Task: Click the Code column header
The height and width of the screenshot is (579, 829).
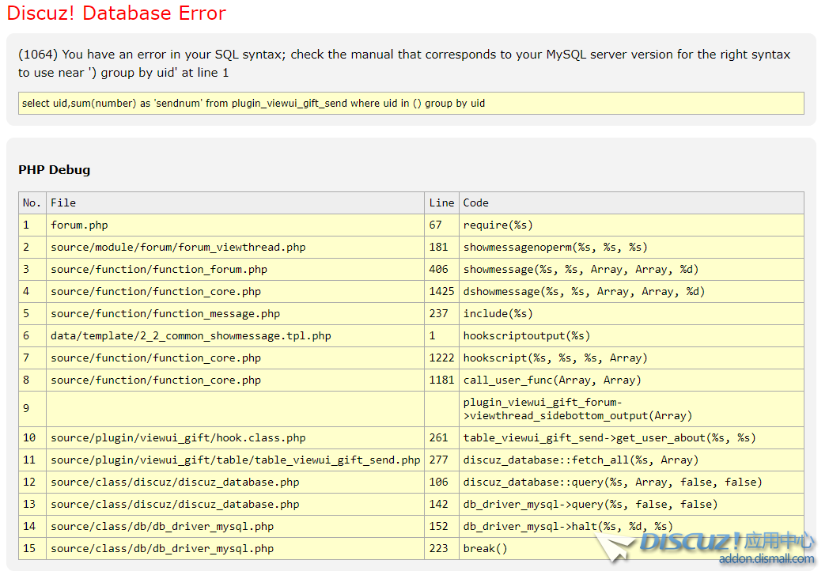Action: pos(476,202)
